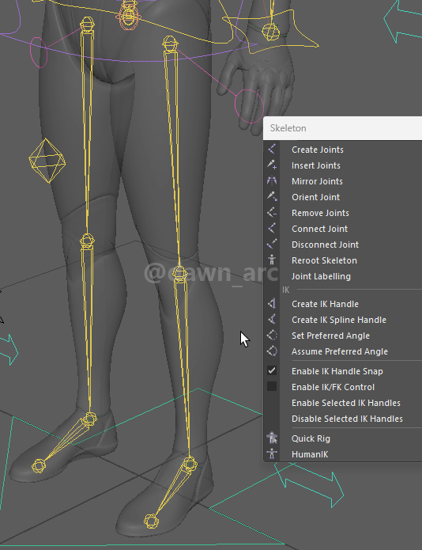Viewport: 422px width, 550px height.
Task: Click the Orient Joint icon
Action: 272,197
